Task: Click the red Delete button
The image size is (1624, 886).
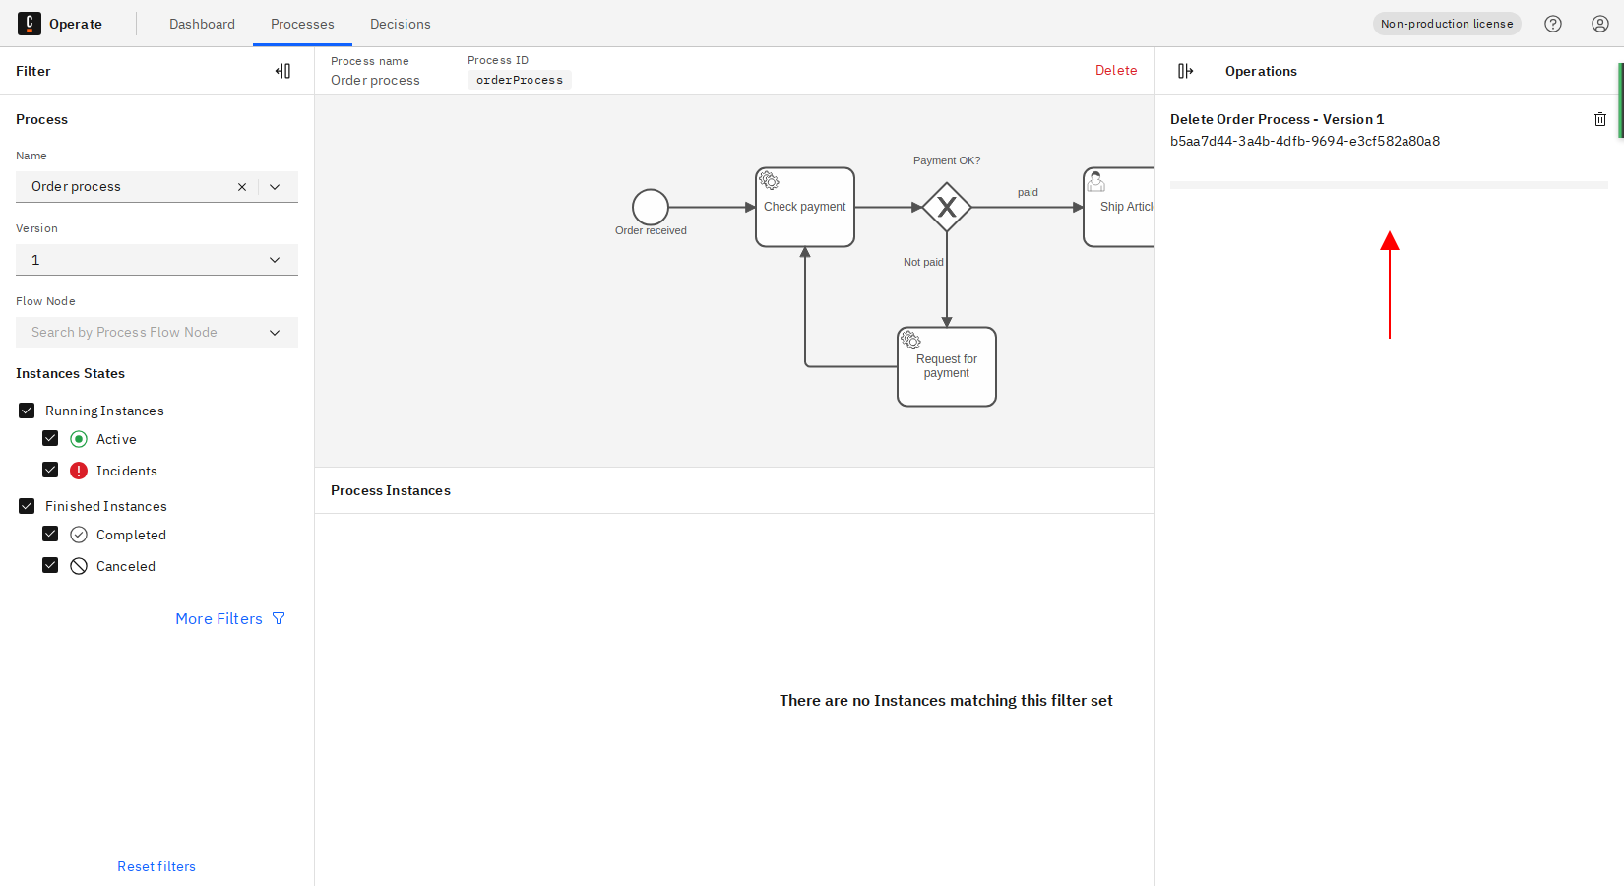Action: click(1116, 70)
